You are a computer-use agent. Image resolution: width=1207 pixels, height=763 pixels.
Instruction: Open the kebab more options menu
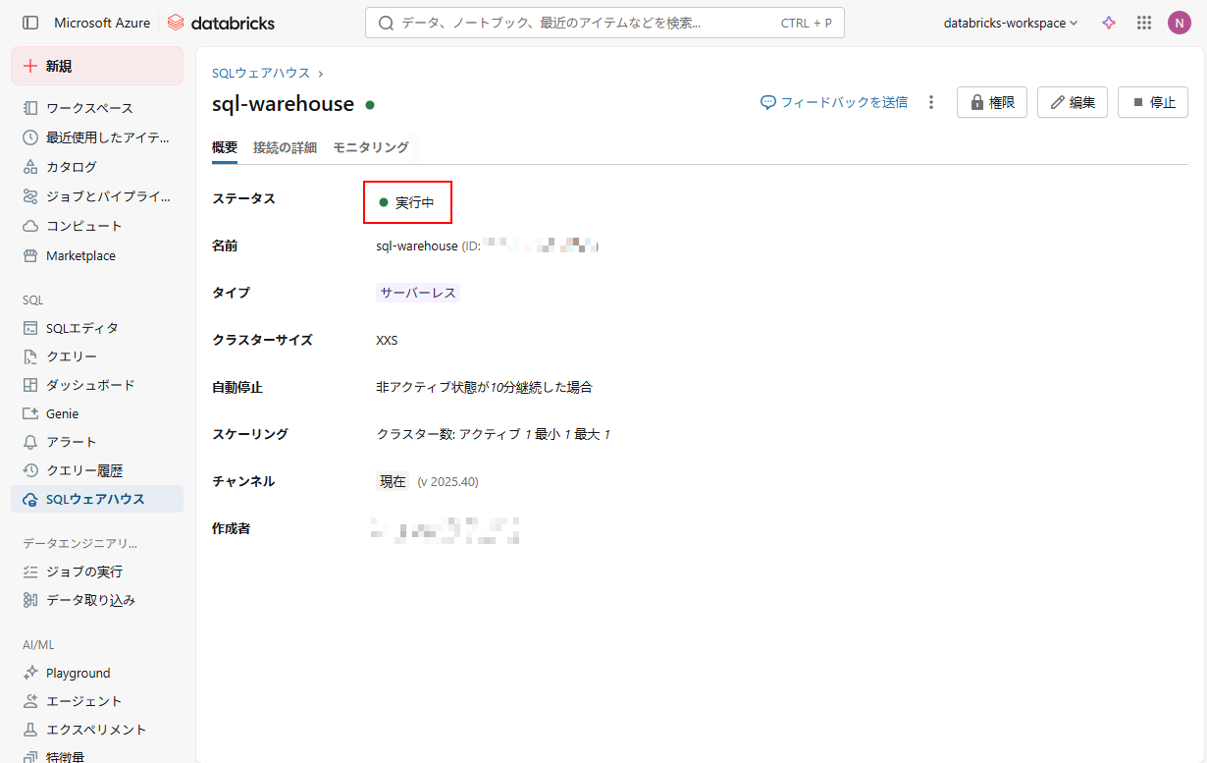[931, 102]
